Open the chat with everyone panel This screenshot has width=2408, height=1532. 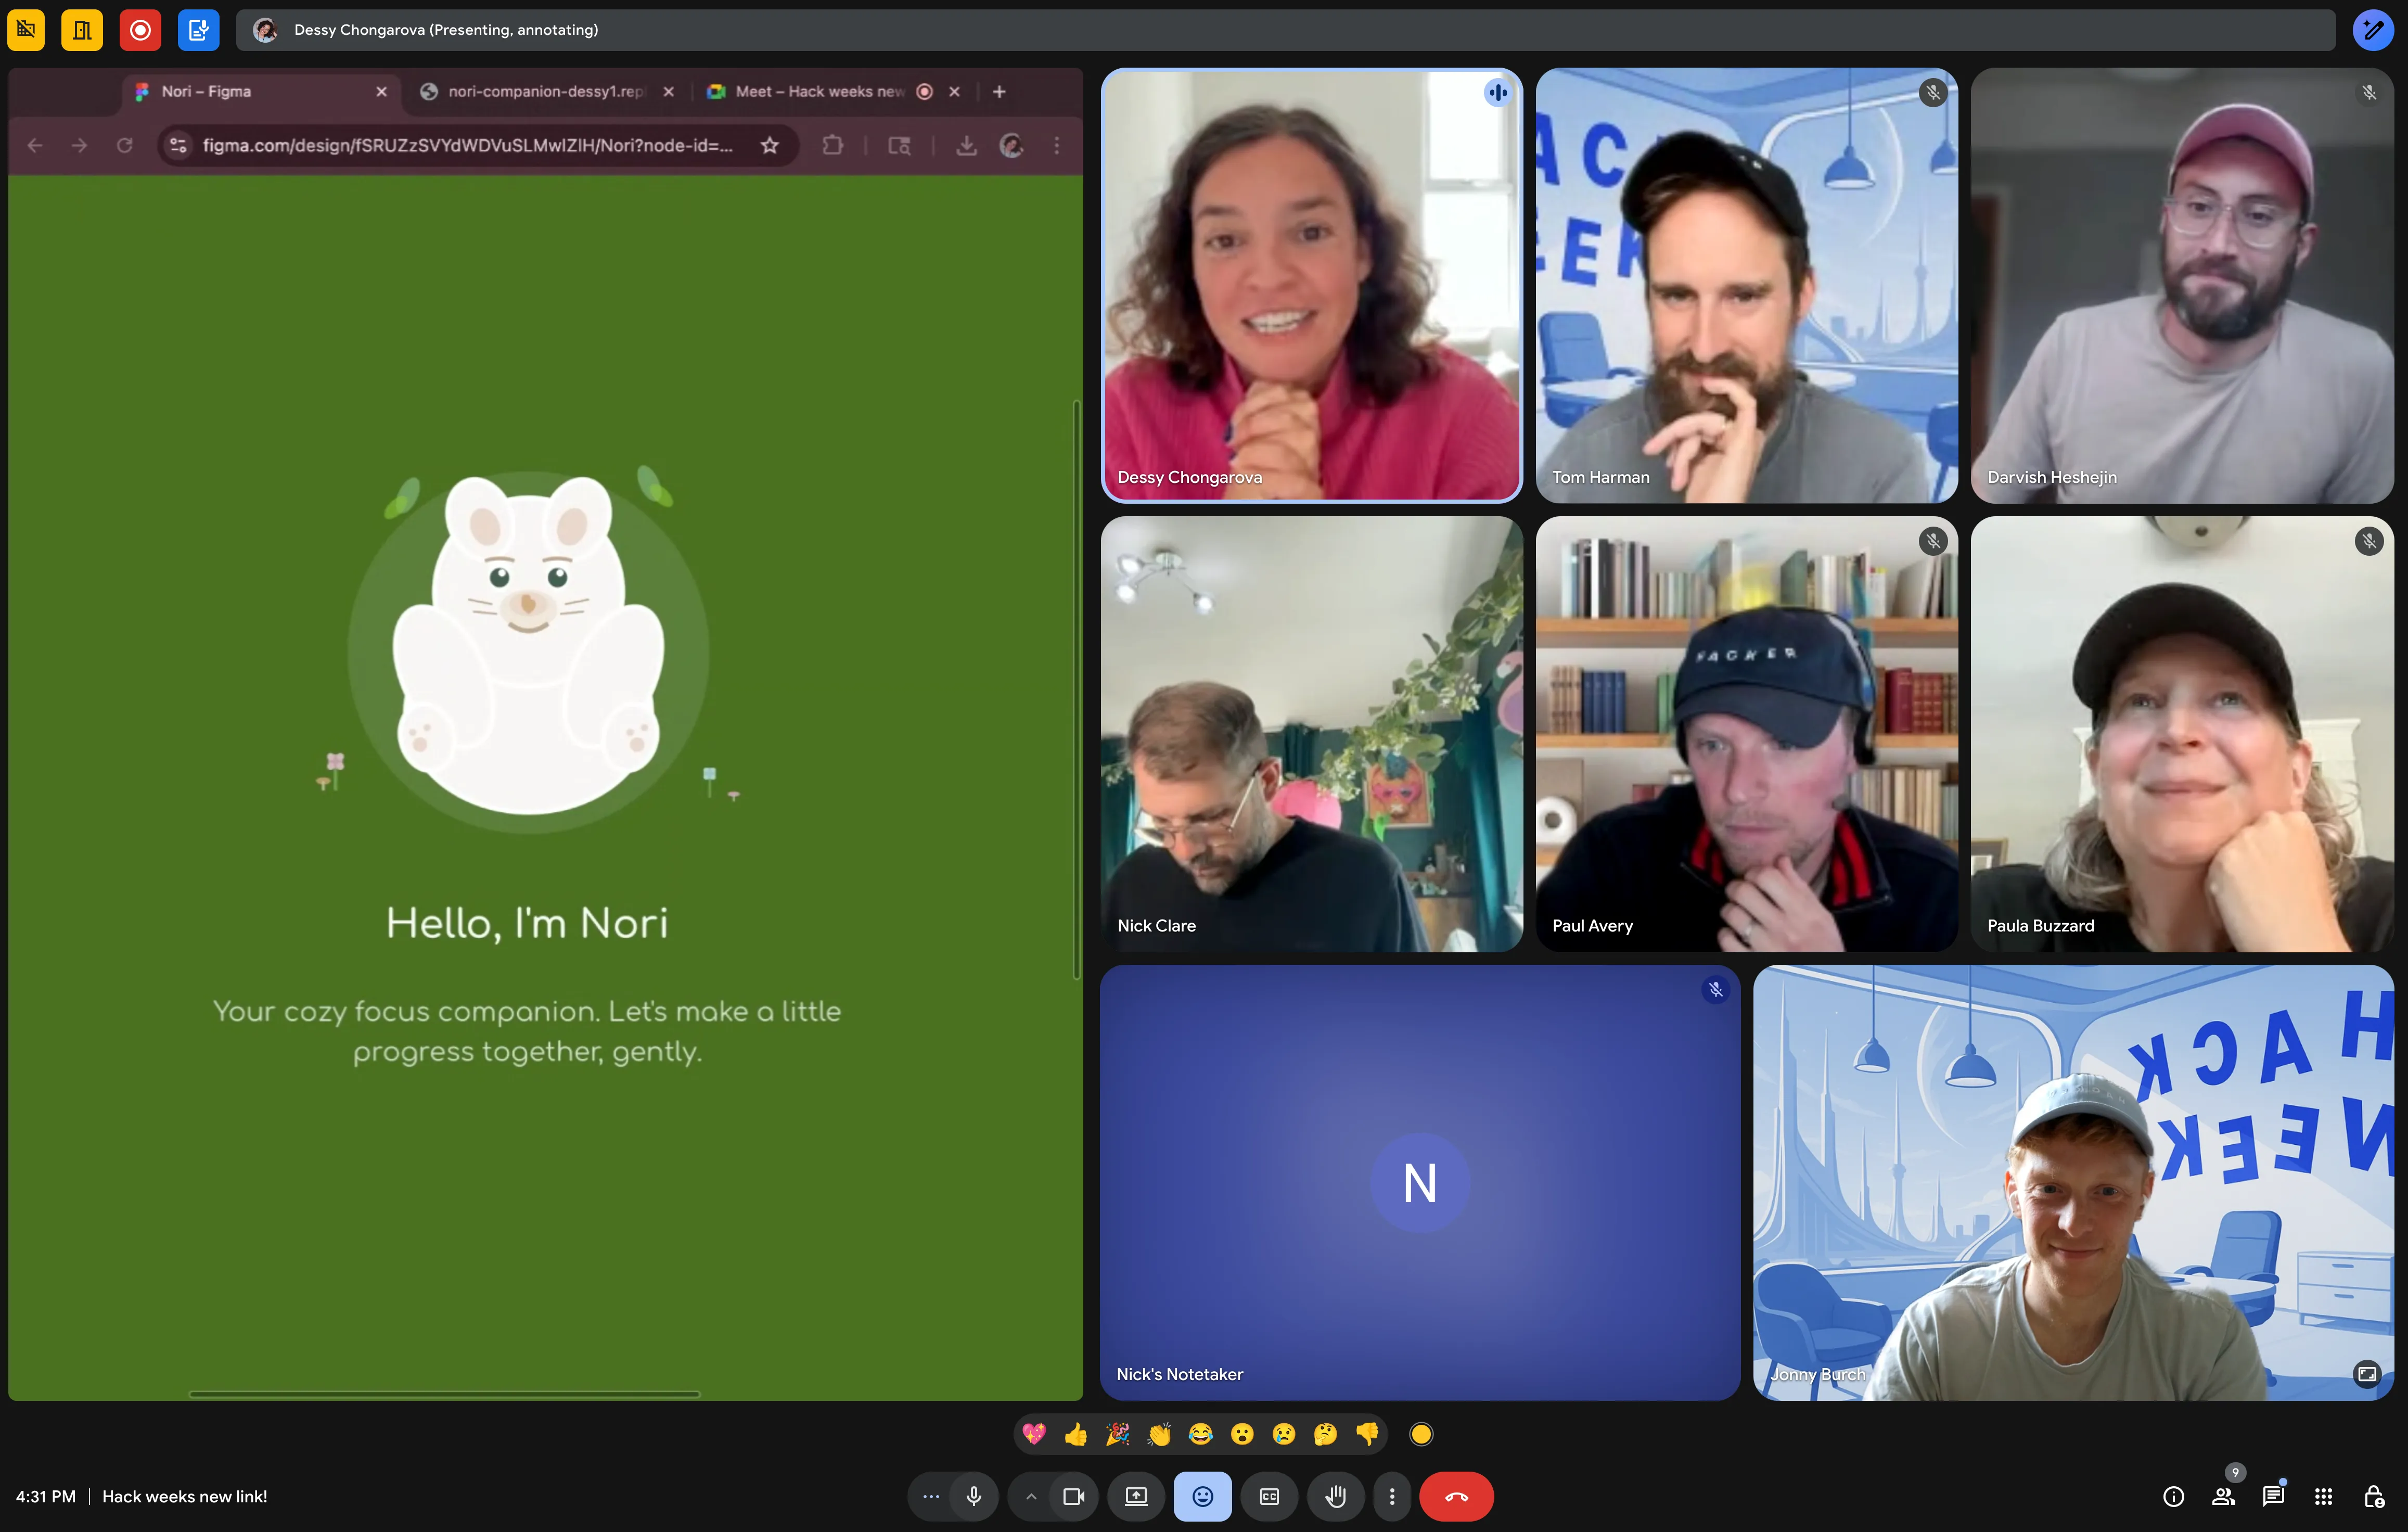point(2273,1496)
